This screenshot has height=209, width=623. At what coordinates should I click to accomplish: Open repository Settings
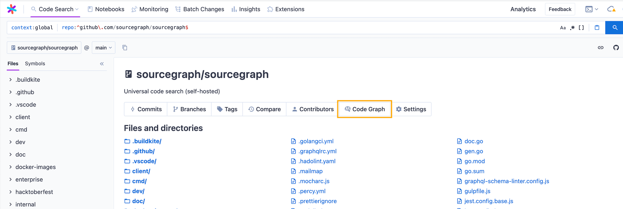411,109
